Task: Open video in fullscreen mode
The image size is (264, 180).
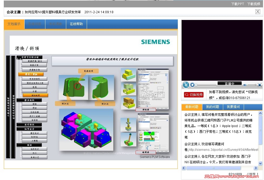Action: 260,85
